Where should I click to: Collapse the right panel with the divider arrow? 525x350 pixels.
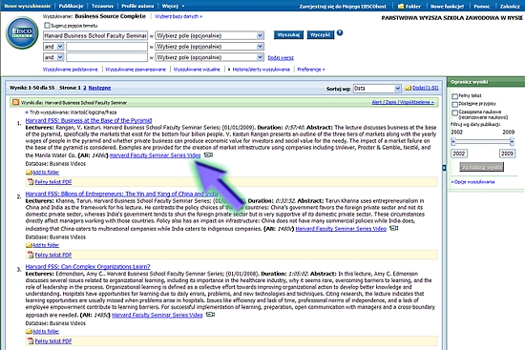pos(444,168)
